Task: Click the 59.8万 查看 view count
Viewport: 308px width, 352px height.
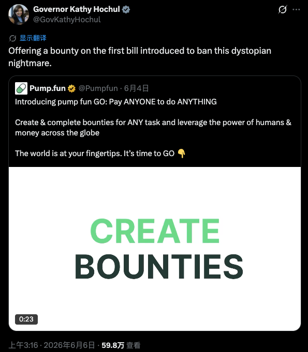Action: point(121,345)
